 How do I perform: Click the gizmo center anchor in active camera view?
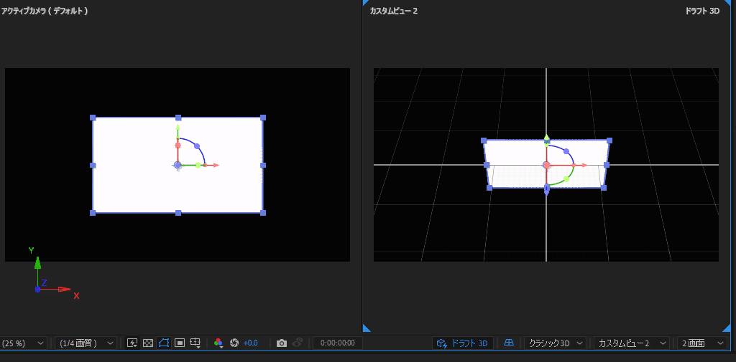178,165
